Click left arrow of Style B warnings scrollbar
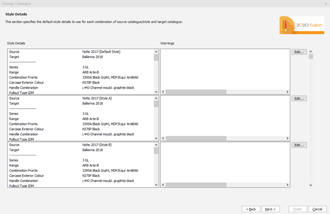This screenshot has height=214, width=330. pos(163,185)
